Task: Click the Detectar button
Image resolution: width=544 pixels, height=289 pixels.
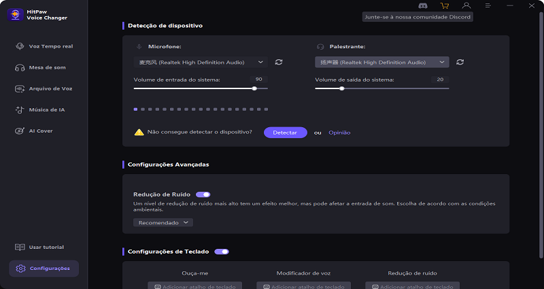Action: (285, 133)
